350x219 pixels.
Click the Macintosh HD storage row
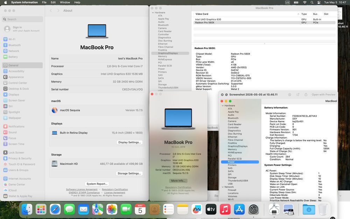point(97,164)
